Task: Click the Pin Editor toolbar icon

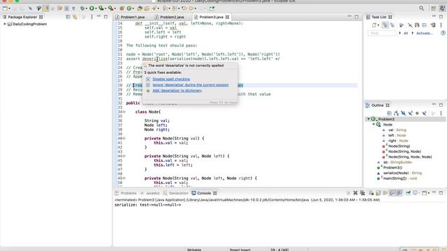Action: (212, 8)
